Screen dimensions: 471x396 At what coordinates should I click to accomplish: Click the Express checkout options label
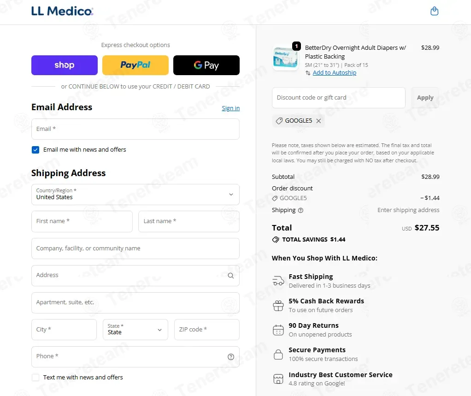coord(135,45)
